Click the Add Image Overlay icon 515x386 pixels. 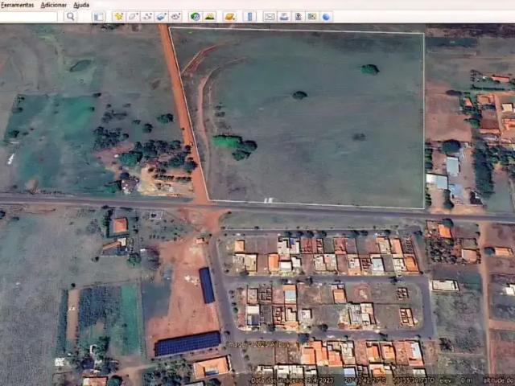click(161, 16)
